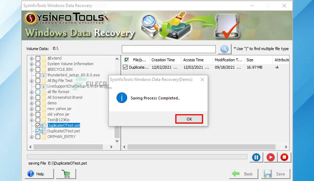Tick the System Volume Information checkbox
314x181 pixels.
click(x=38, y=64)
